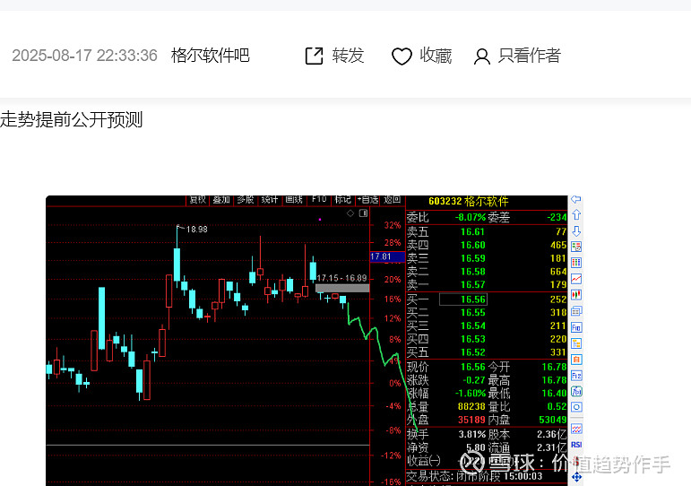Click the F10 button in chart toolbar

pyautogui.click(x=319, y=200)
